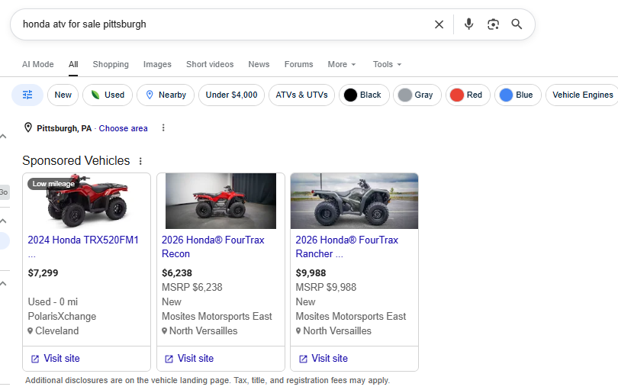Viewport: 618px width, 390px height.
Task: Open 2026 Honda FourTrax Recon listing
Action: [x=213, y=247]
